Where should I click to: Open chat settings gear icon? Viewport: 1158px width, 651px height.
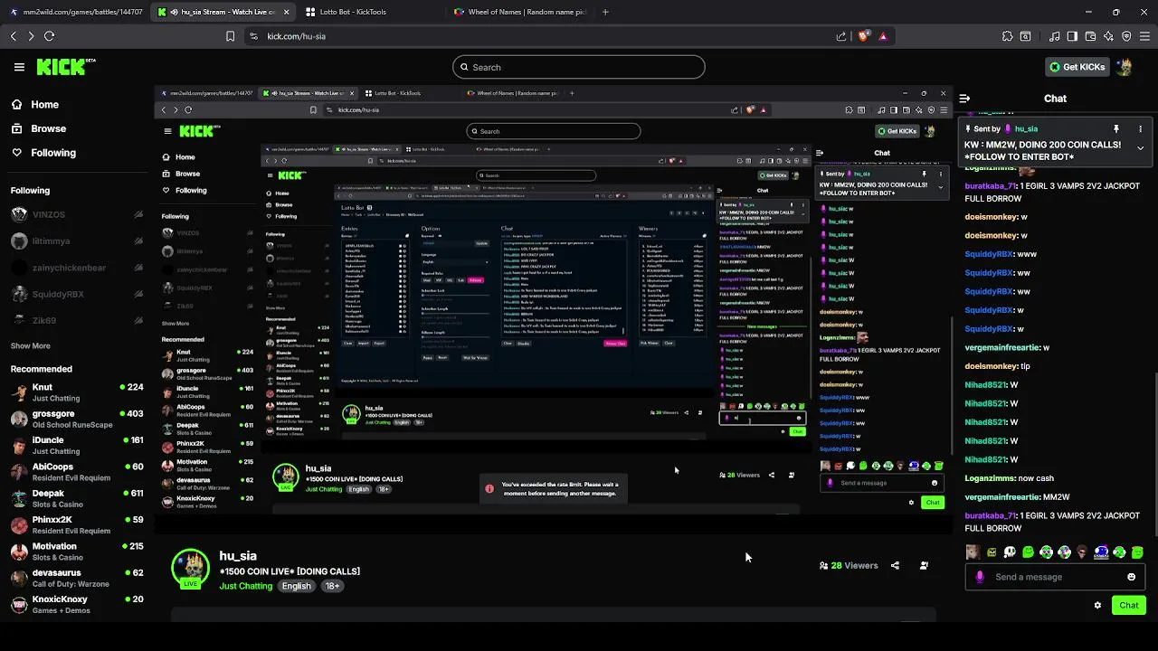click(1097, 605)
